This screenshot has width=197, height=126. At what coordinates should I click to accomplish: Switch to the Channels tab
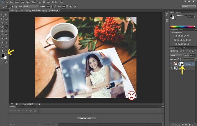tap(179, 48)
